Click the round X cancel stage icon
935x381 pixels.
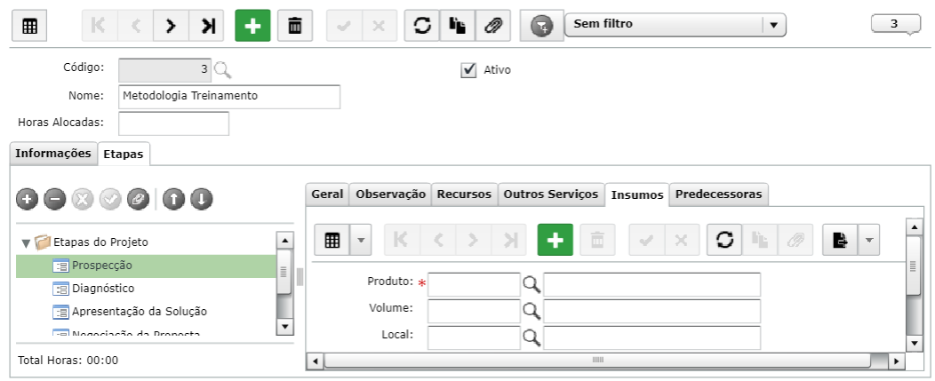(83, 200)
